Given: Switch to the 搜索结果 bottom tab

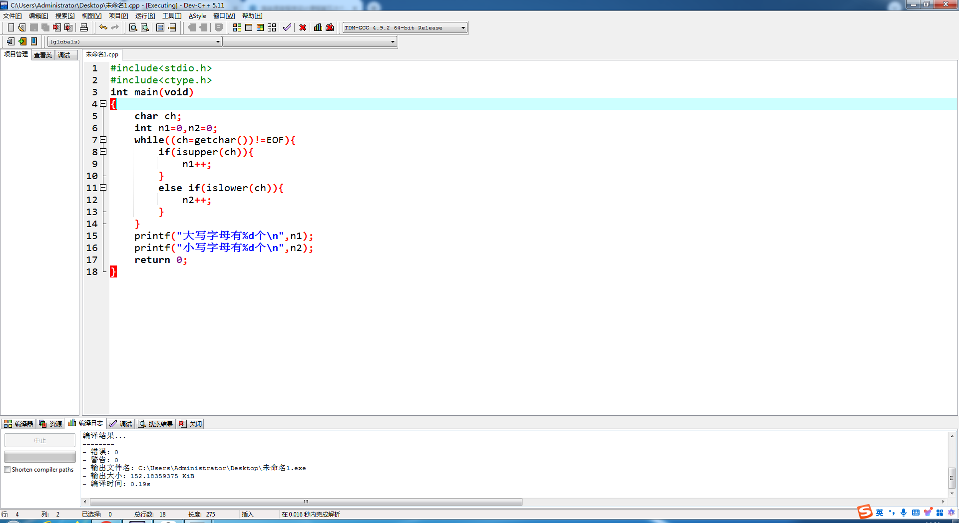Looking at the screenshot, I should [155, 424].
